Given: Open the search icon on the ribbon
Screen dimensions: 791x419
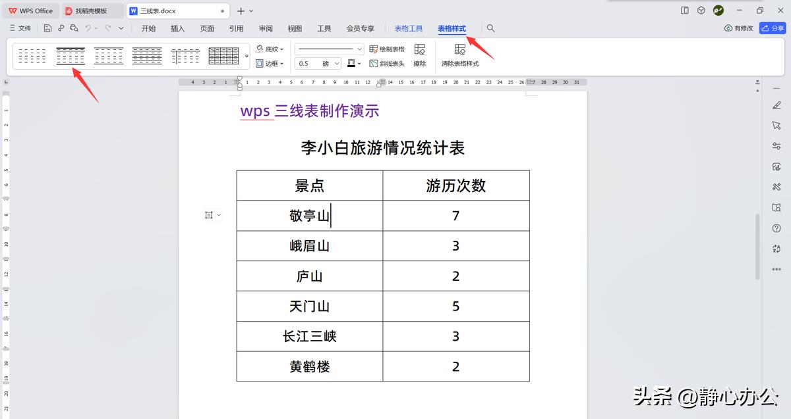Looking at the screenshot, I should [x=490, y=28].
